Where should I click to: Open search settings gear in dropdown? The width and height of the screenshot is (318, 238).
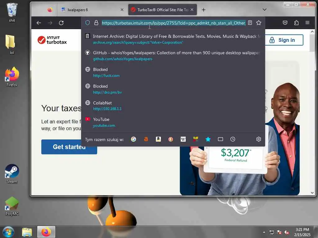pyautogui.click(x=259, y=139)
